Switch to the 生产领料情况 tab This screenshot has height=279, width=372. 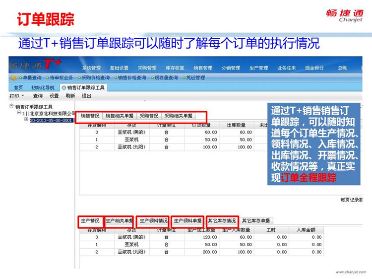[x=154, y=221]
